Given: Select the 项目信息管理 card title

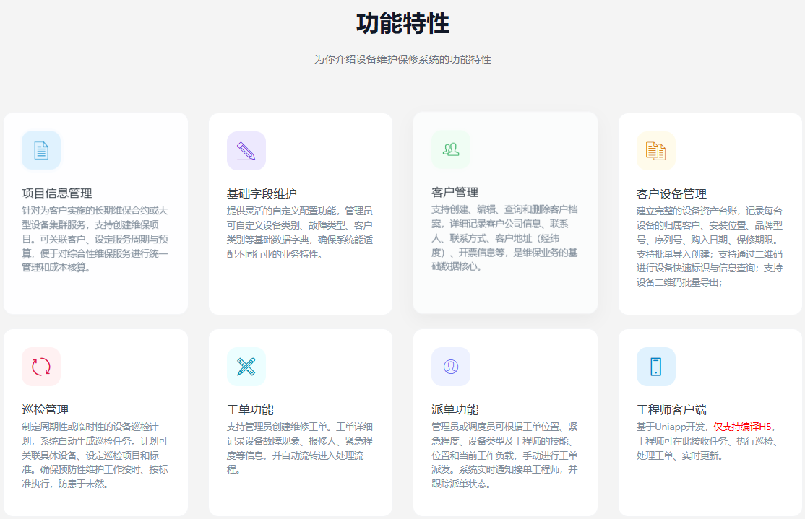Looking at the screenshot, I should 57,193.
